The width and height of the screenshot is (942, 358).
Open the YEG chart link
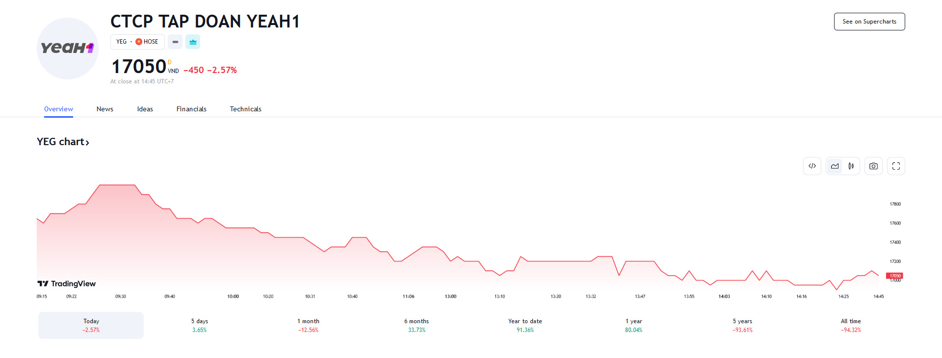click(x=63, y=142)
